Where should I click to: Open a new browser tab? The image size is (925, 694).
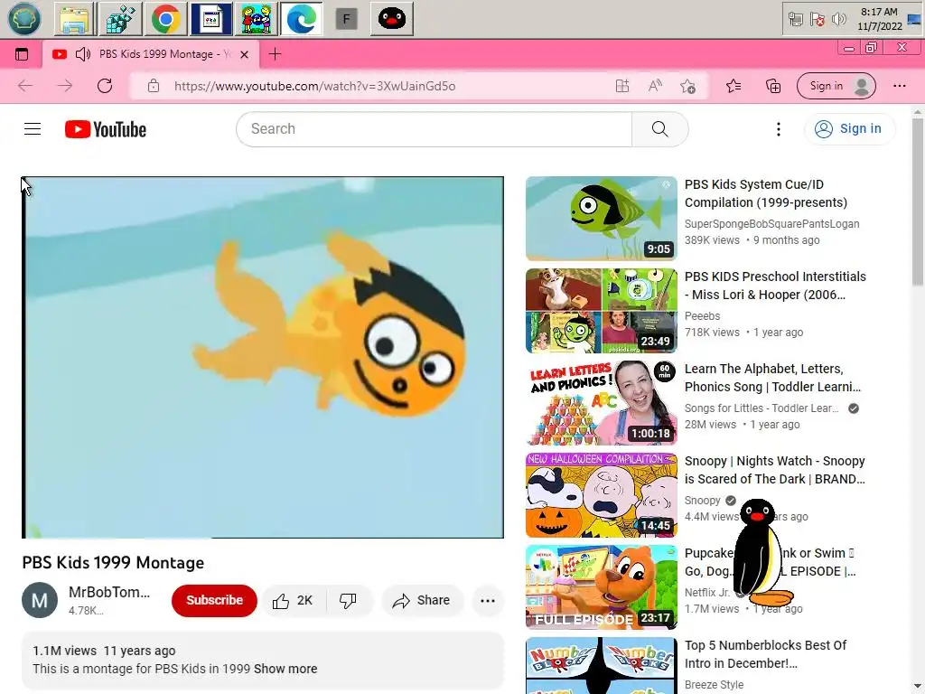275,54
